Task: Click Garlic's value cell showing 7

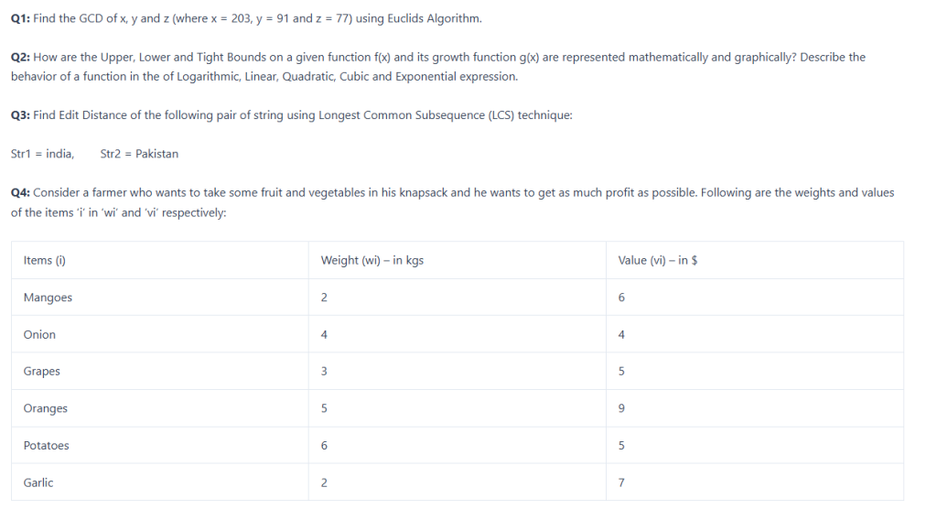Action: [622, 483]
